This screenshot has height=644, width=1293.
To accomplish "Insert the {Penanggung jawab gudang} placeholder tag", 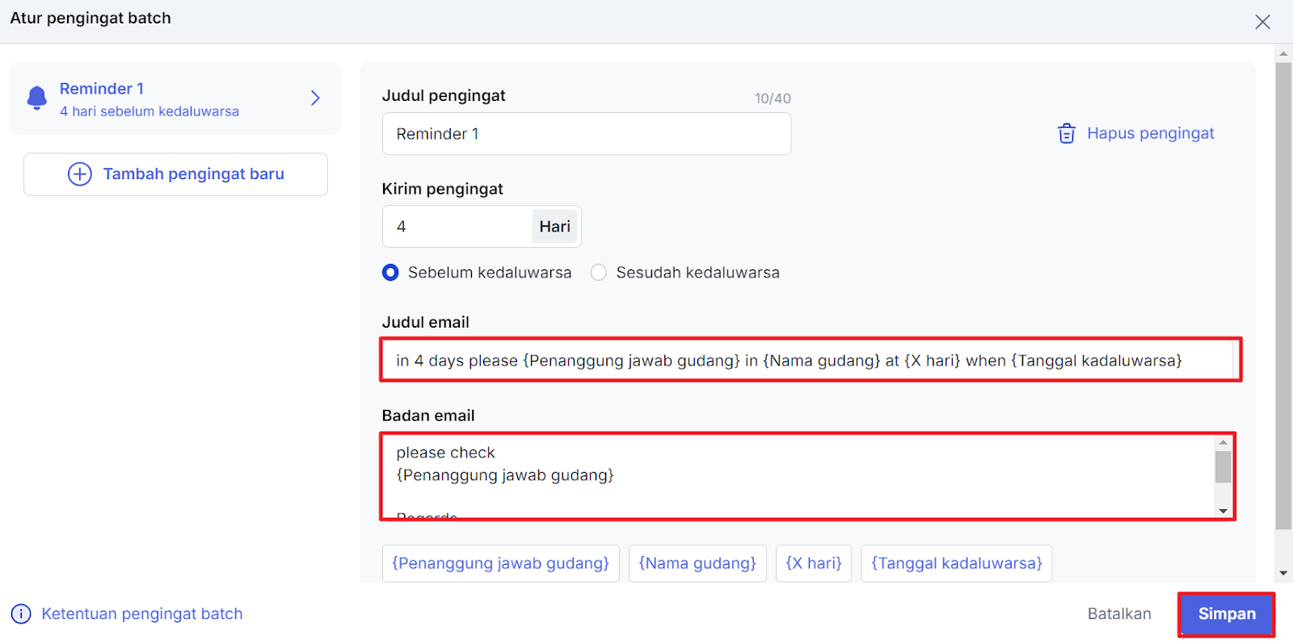I will [500, 563].
